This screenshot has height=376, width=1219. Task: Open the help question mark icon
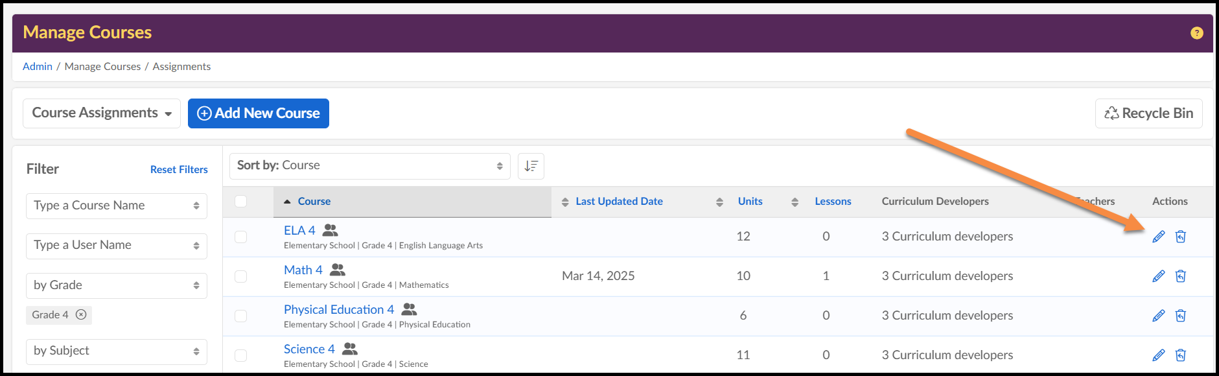click(1196, 33)
